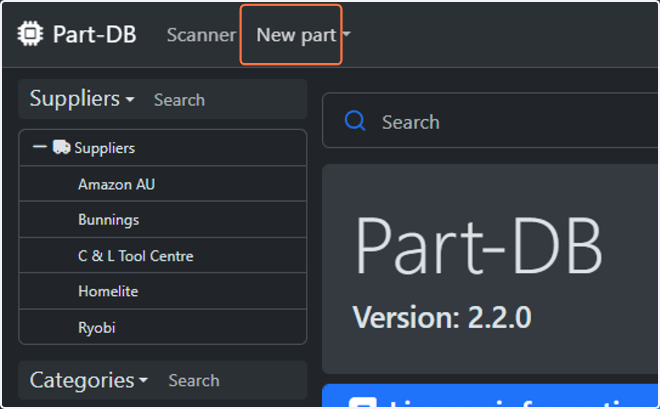Select Ryobi supplier
Viewport: 660px width, 409px height.
(x=163, y=327)
